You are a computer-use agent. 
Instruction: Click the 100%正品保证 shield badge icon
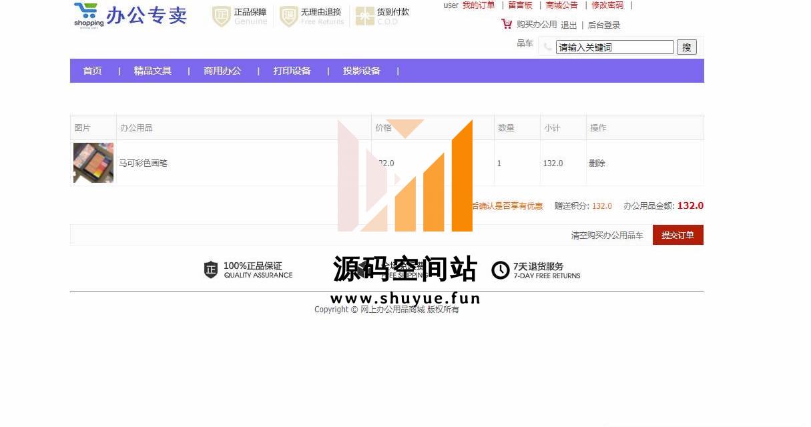[211, 270]
